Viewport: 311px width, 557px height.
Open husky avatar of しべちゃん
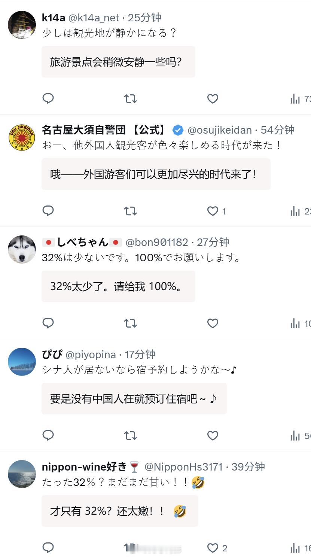(22, 249)
